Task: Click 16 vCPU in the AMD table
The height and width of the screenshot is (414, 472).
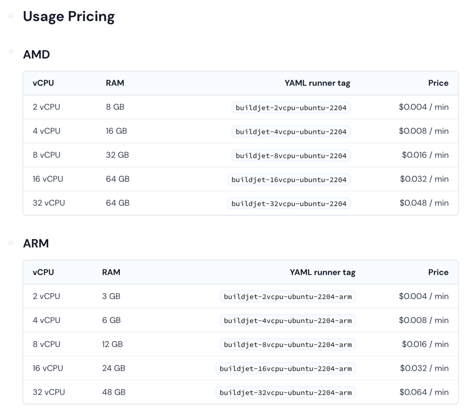Action: coord(48,179)
